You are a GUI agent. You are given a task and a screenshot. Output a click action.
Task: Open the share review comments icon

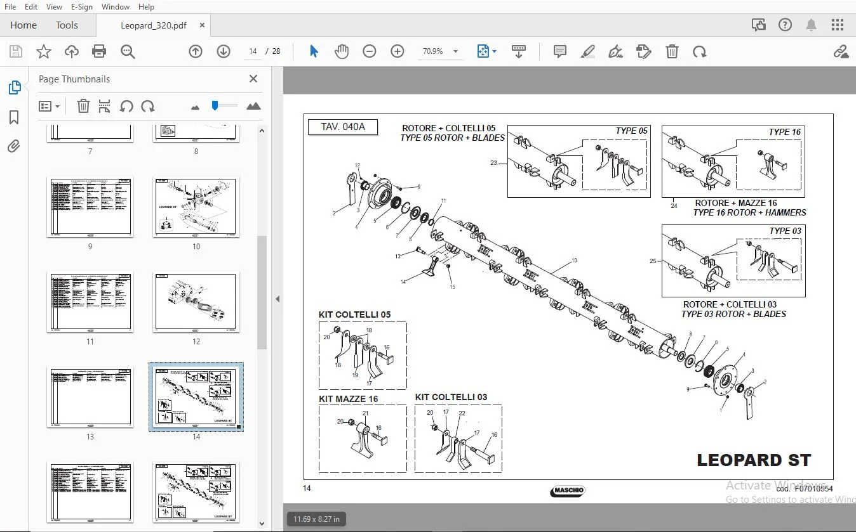click(758, 25)
